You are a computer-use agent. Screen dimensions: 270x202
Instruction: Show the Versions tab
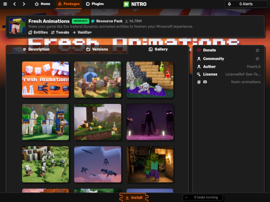point(97,49)
